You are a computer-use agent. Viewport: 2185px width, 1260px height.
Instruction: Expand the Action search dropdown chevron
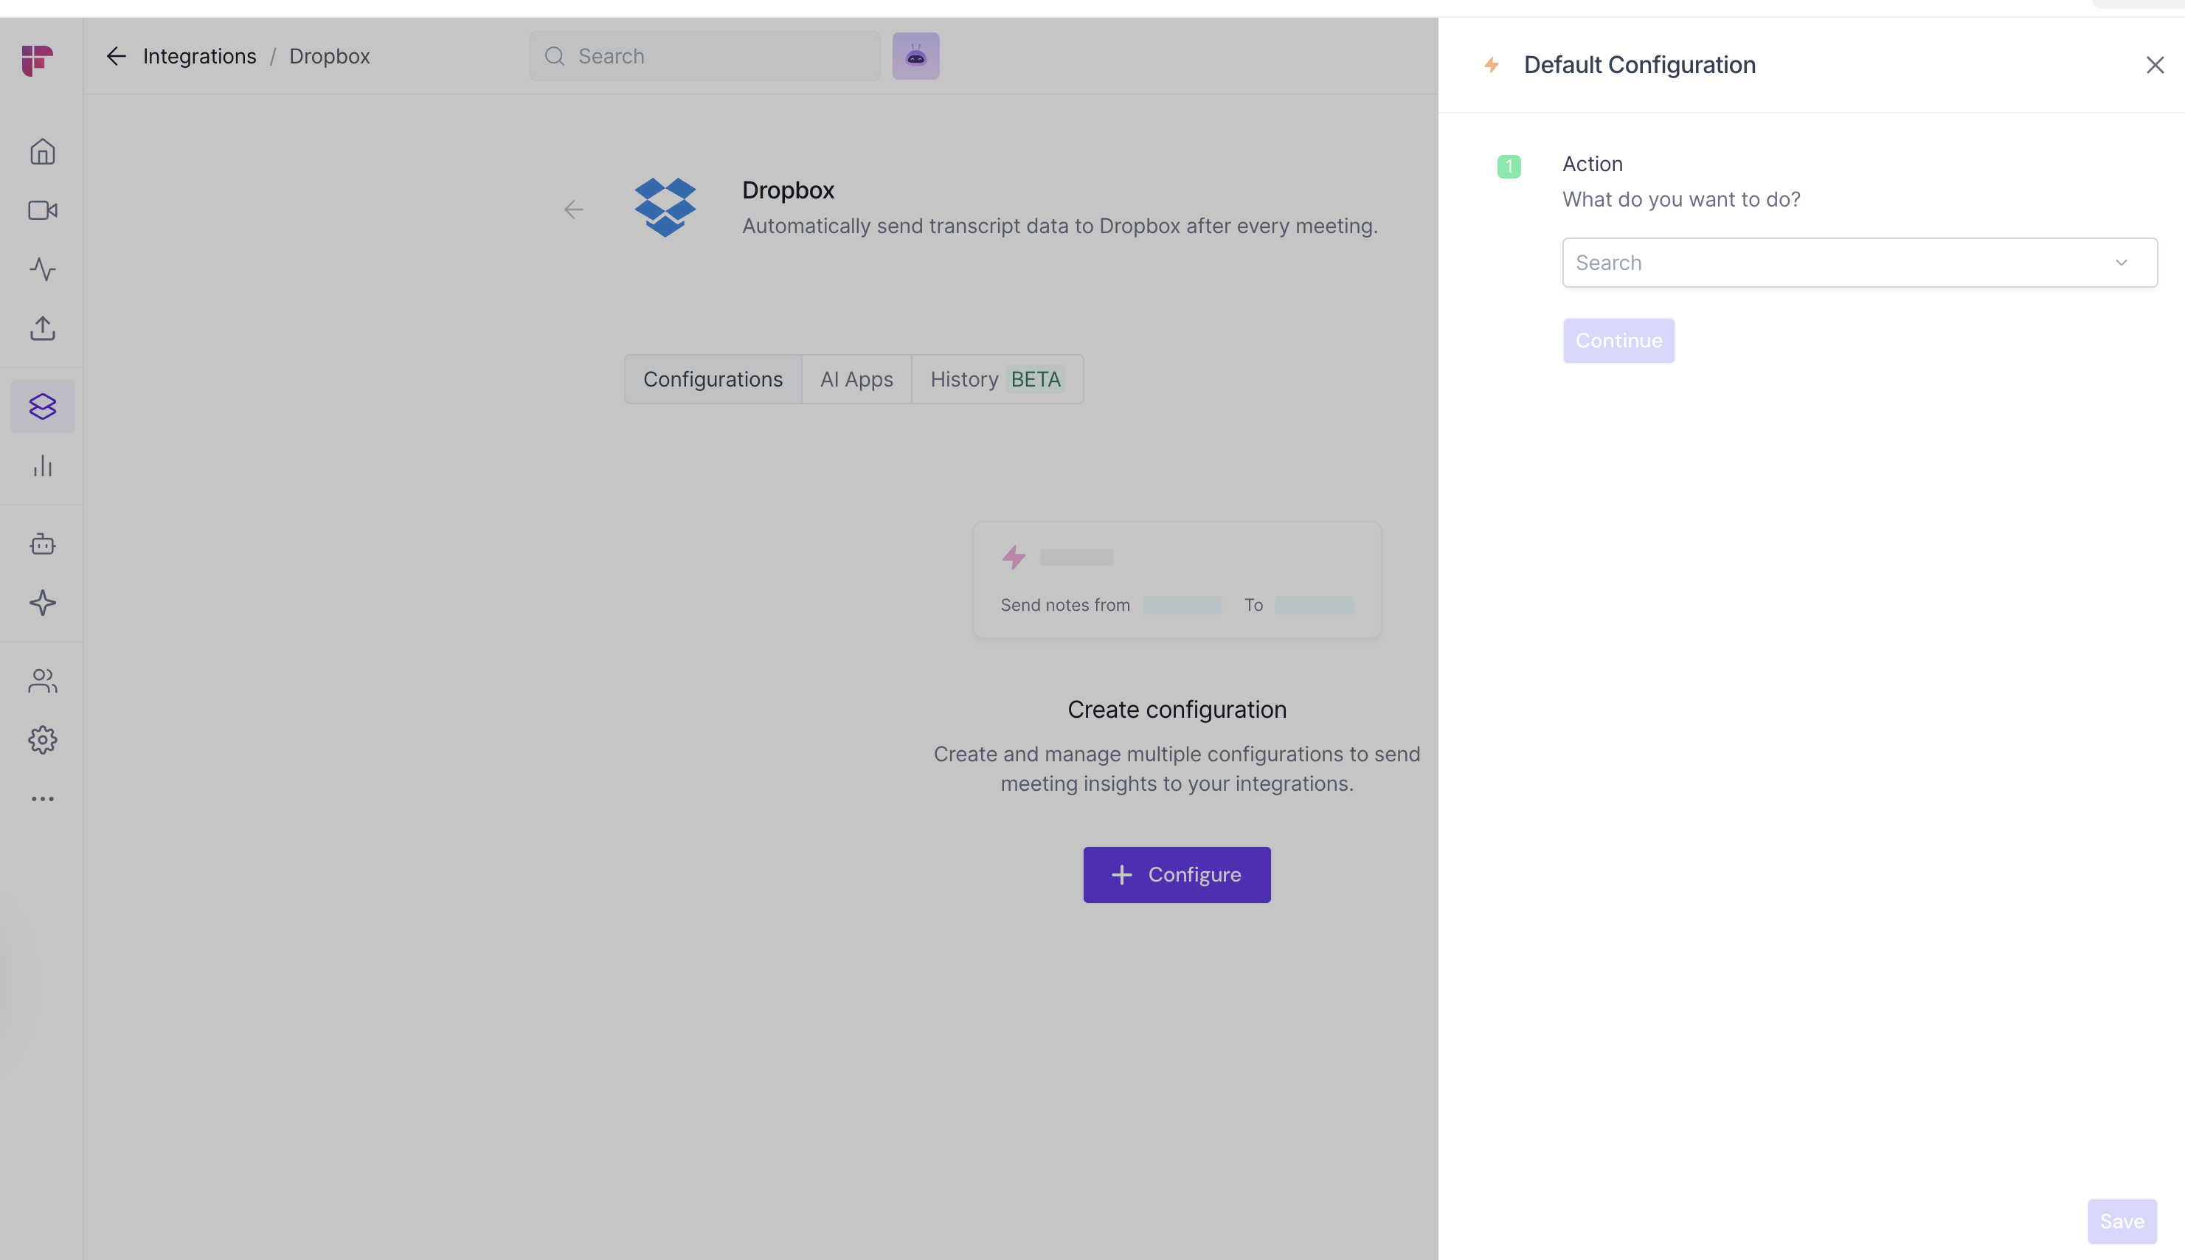pyautogui.click(x=2121, y=263)
